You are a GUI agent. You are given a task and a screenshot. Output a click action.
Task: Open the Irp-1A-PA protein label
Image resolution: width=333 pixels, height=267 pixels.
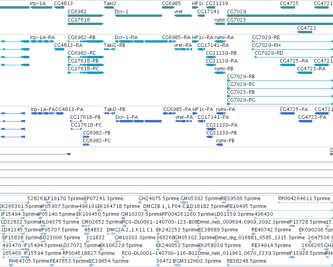pos(43,109)
